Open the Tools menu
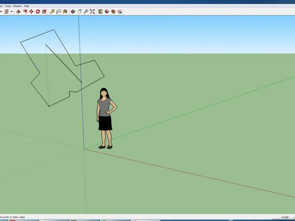The height and width of the screenshot is (221, 295). [8, 6]
